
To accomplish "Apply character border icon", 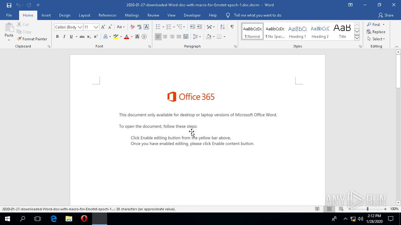I will point(146,27).
